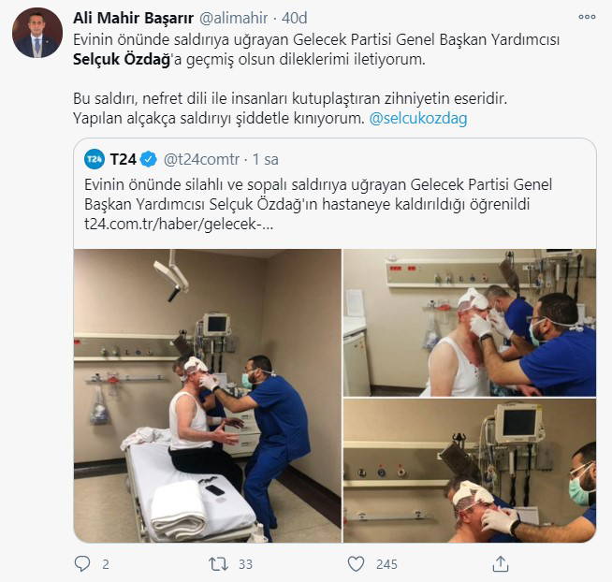This screenshot has height=582, width=612.
Task: Click the T24 account name in quote
Action: (x=123, y=159)
